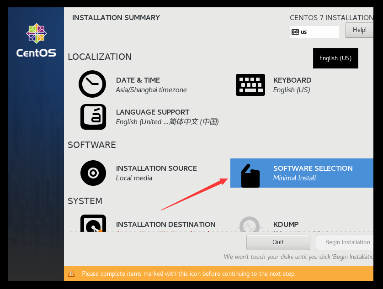The width and height of the screenshot is (383, 289).
Task: Click INSTALLATION DESTINATION heading
Action: 166,224
